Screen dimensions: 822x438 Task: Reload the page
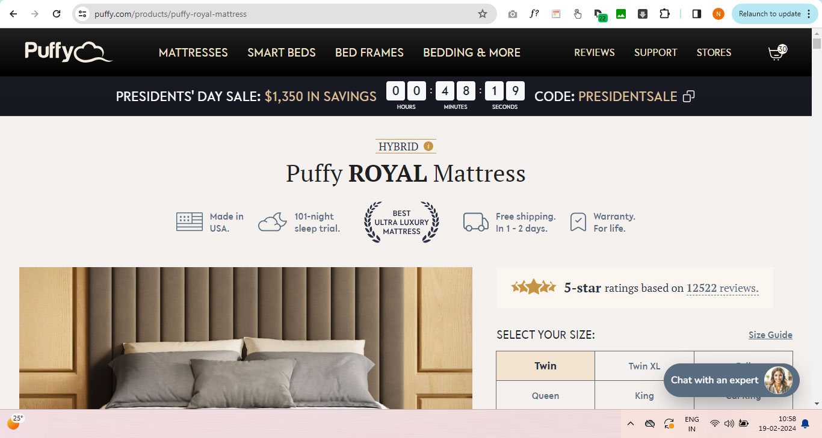click(x=57, y=14)
